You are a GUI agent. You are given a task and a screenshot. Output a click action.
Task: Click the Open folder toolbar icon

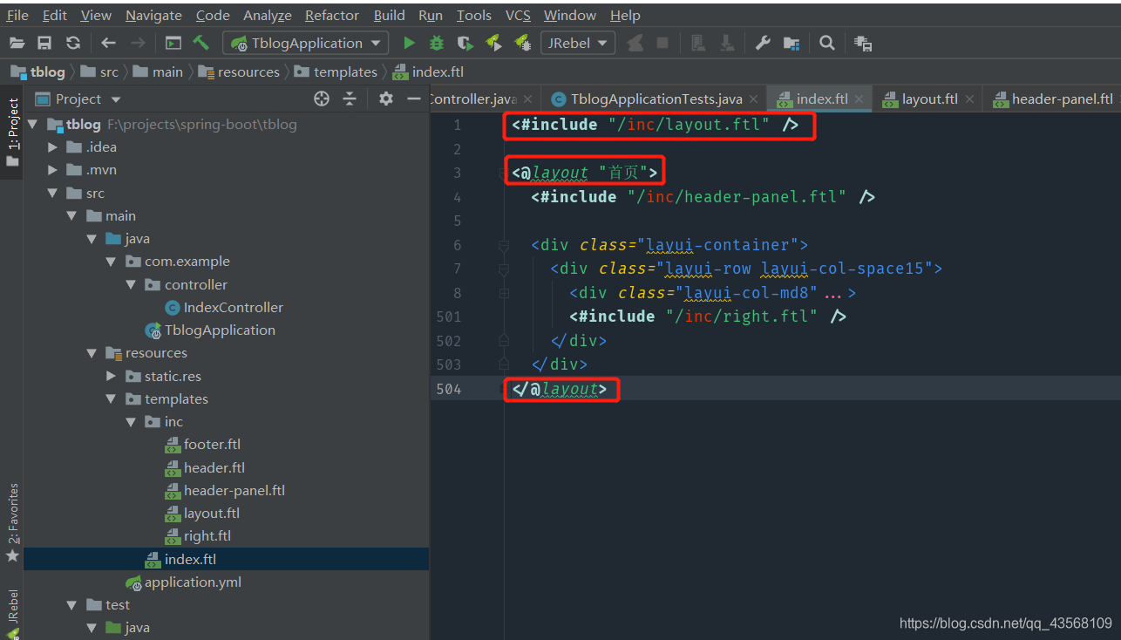click(17, 43)
